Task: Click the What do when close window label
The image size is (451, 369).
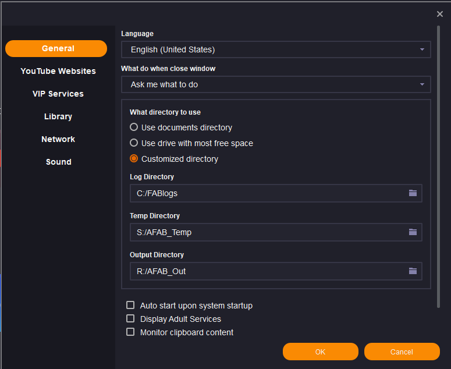Action: pyautogui.click(x=168, y=69)
